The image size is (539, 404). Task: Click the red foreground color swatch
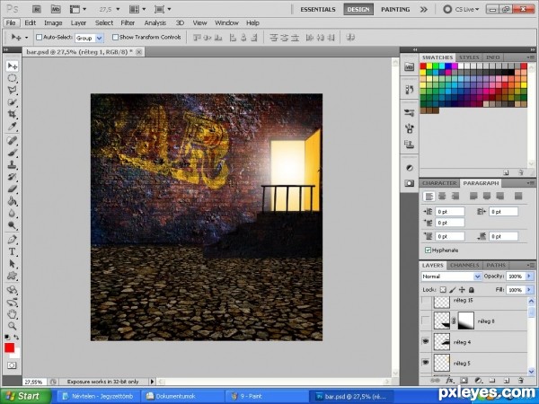coord(10,347)
